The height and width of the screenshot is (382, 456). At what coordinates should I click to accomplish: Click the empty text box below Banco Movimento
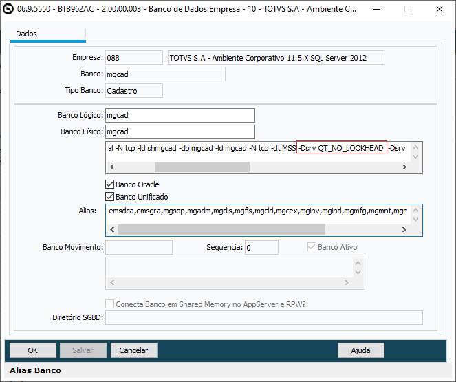pos(235,273)
